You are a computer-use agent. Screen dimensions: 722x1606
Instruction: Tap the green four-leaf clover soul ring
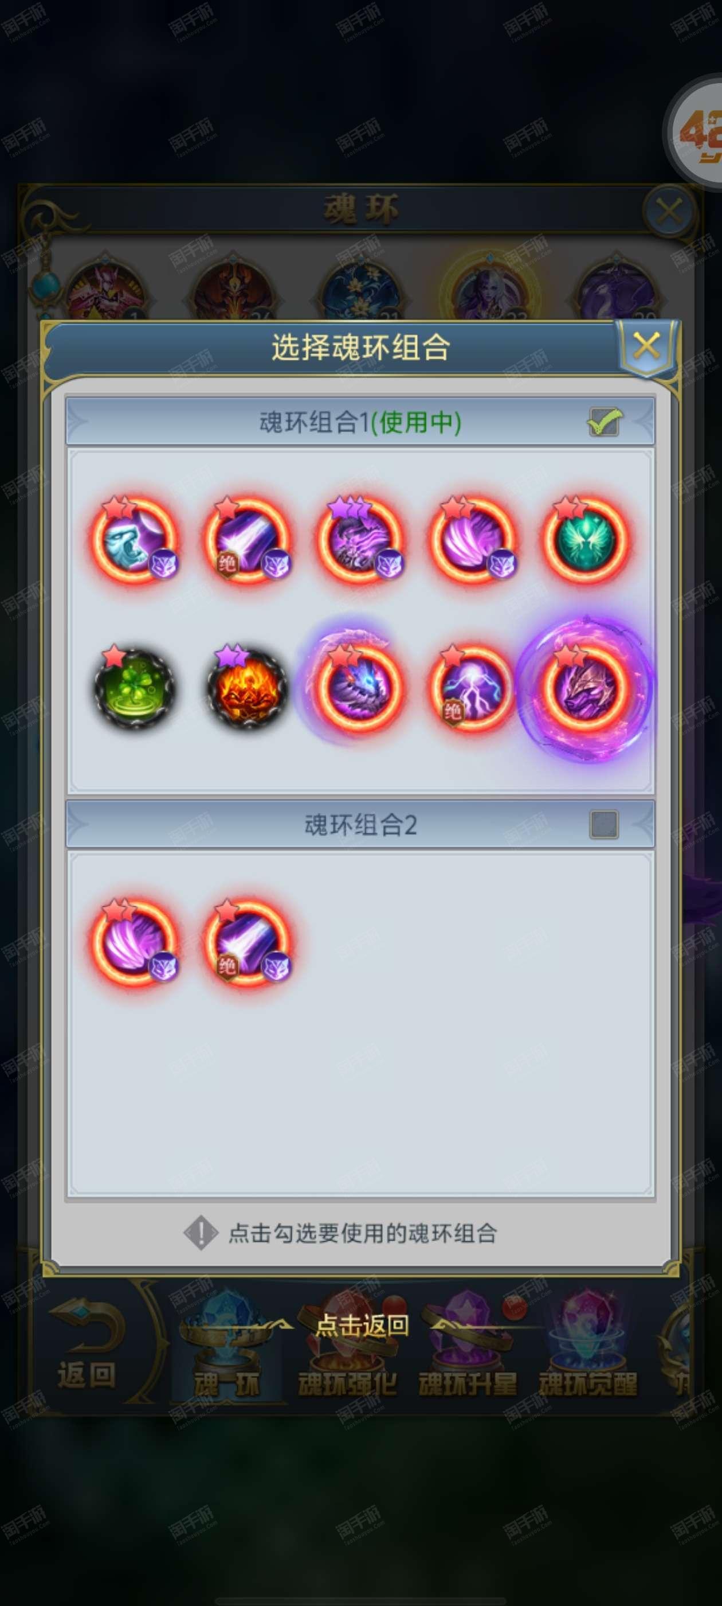tap(135, 688)
